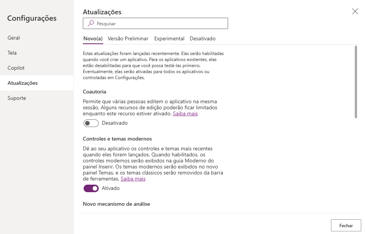This screenshot has width=365, height=234.
Task: Open the Versão Preliminar tab
Action: pyautogui.click(x=128, y=38)
